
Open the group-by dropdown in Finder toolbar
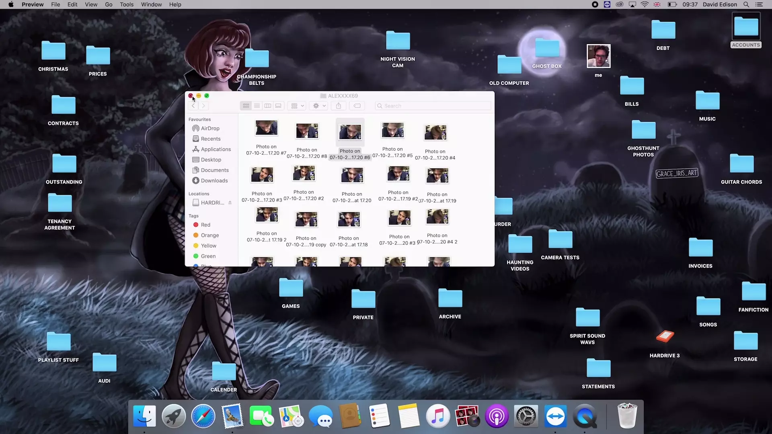(x=298, y=106)
